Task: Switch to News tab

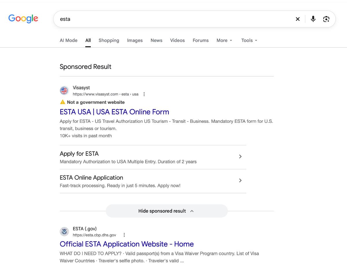Action: (156, 40)
